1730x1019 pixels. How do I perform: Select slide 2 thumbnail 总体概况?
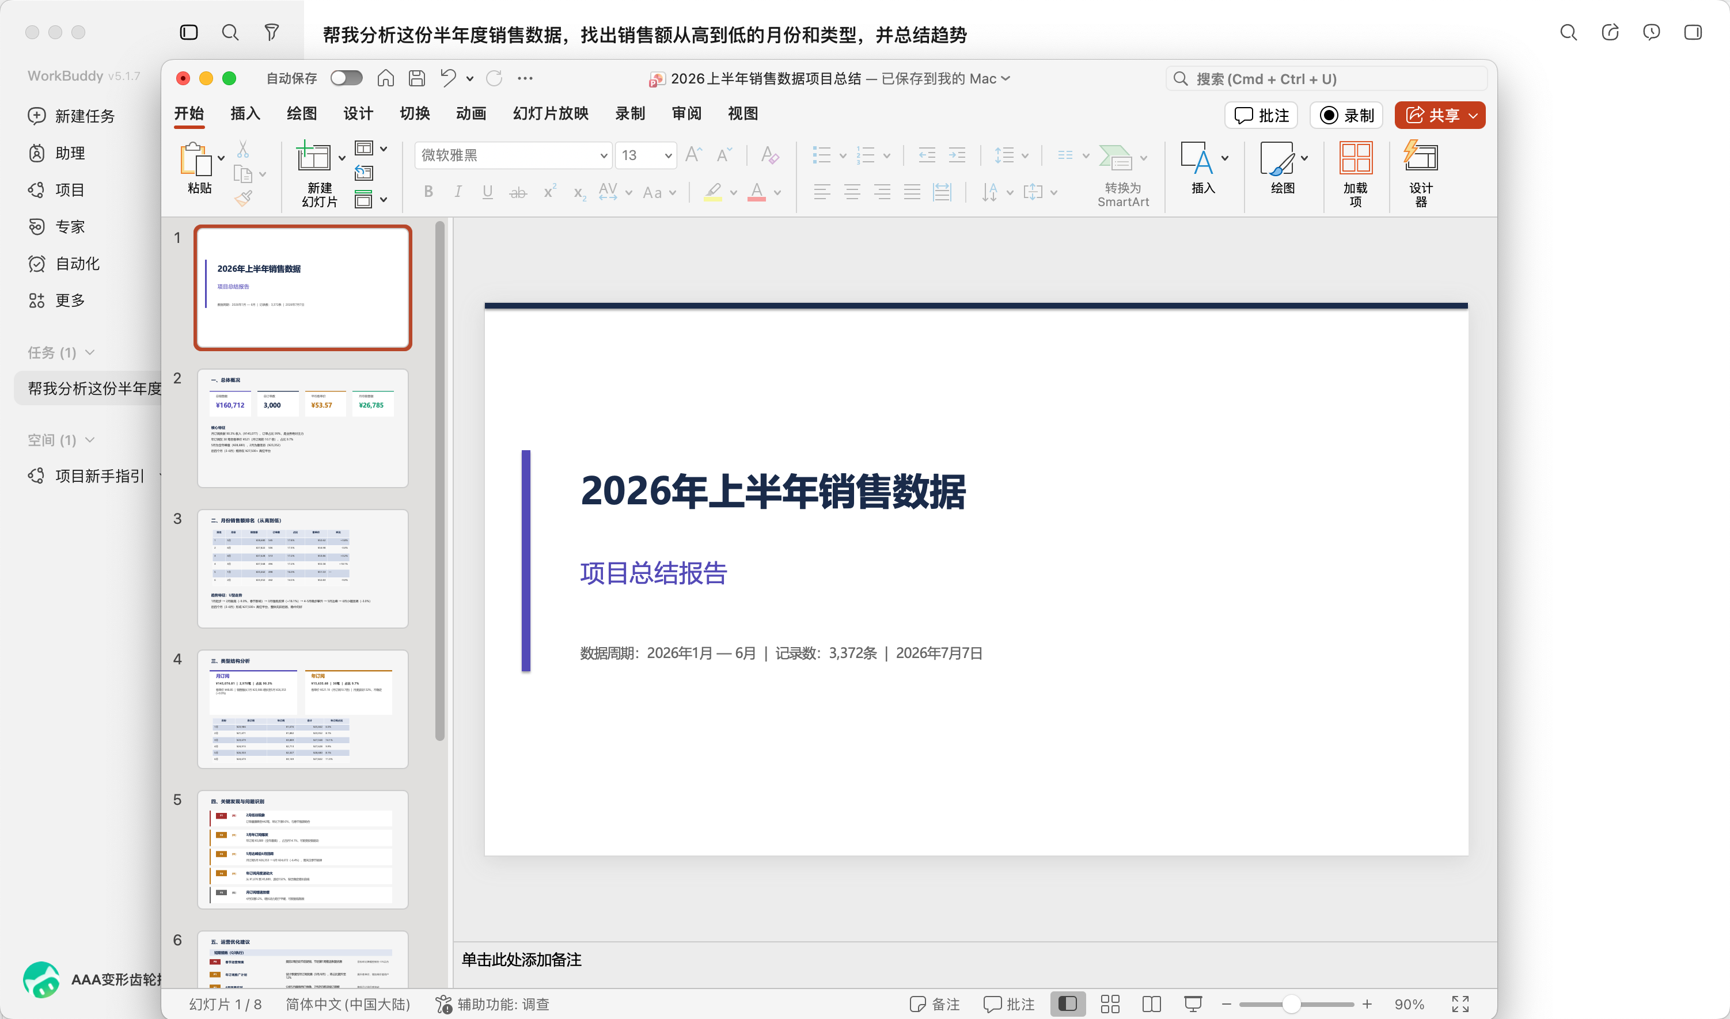pos(303,428)
